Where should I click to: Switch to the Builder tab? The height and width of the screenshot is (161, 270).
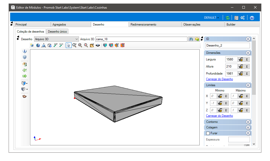(242, 25)
